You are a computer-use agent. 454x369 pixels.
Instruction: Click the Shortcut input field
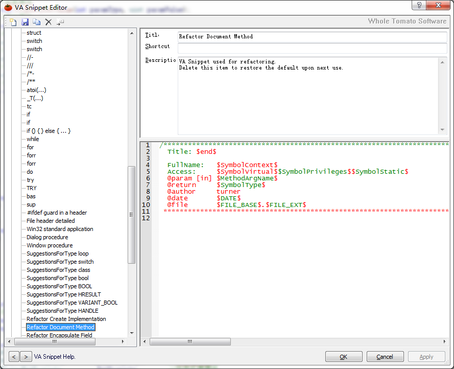tap(313, 48)
